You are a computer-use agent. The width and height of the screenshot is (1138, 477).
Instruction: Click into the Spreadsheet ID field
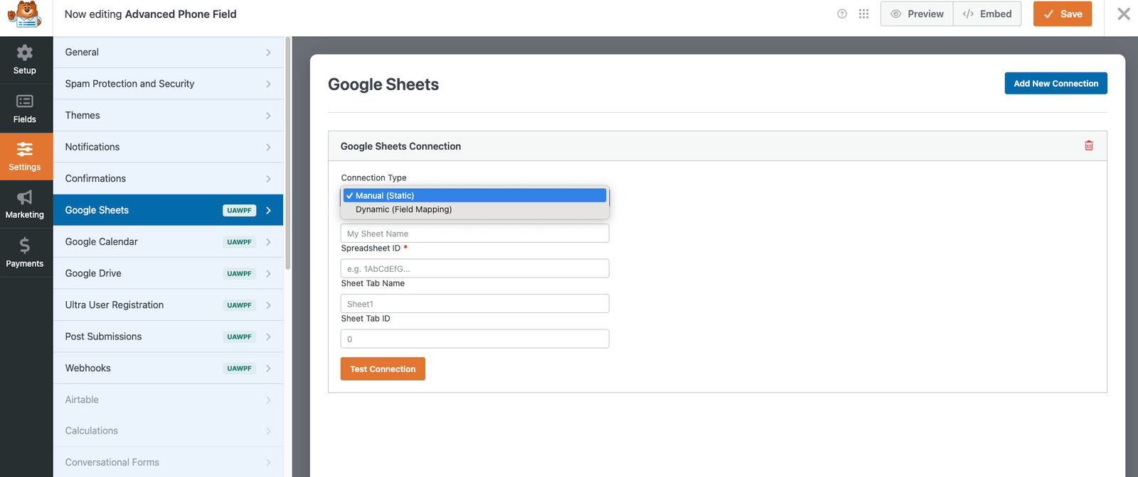pyautogui.click(x=474, y=269)
